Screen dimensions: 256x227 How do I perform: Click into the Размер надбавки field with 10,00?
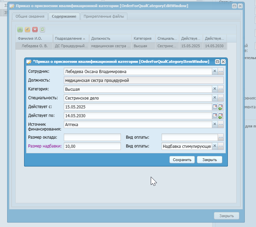click(92, 146)
